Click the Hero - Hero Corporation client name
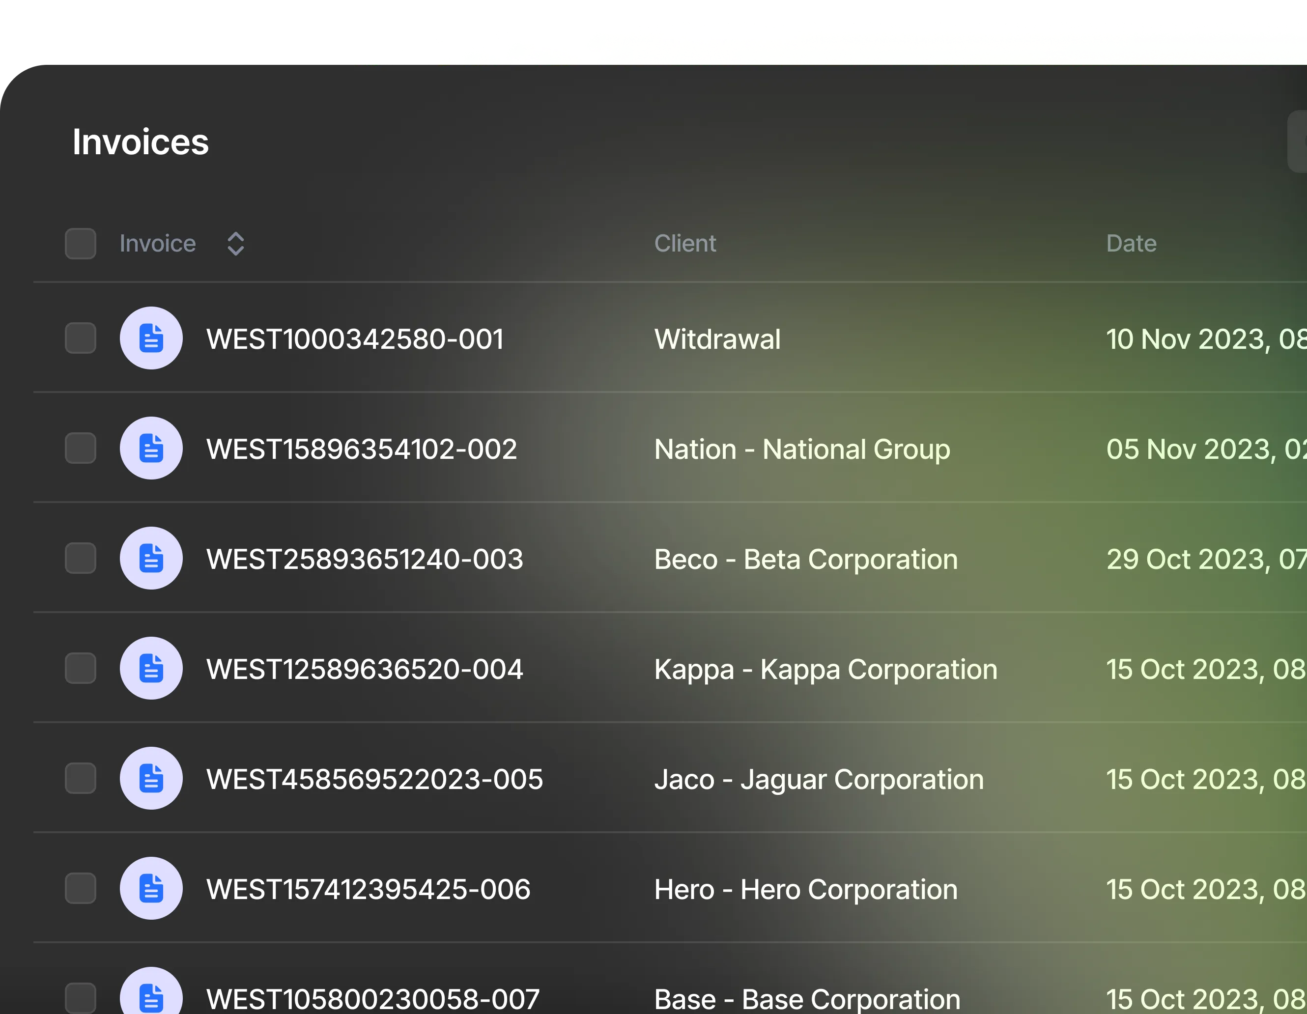The height and width of the screenshot is (1014, 1307). 805,889
